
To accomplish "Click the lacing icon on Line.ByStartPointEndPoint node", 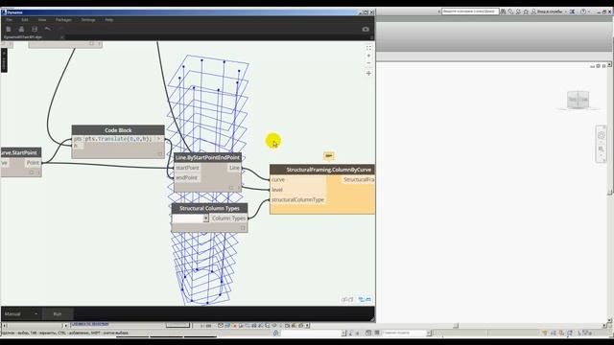I will coord(231,188).
